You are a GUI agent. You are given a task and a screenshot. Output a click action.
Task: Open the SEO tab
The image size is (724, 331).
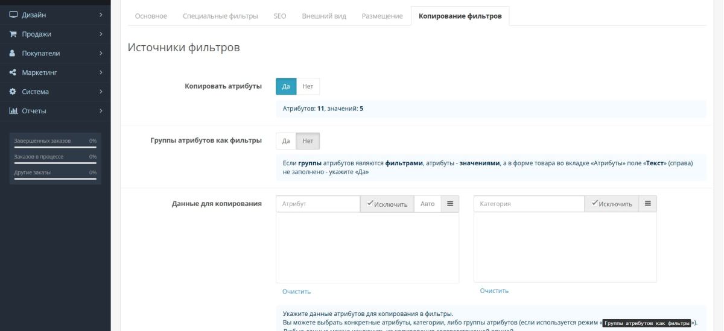pos(280,16)
